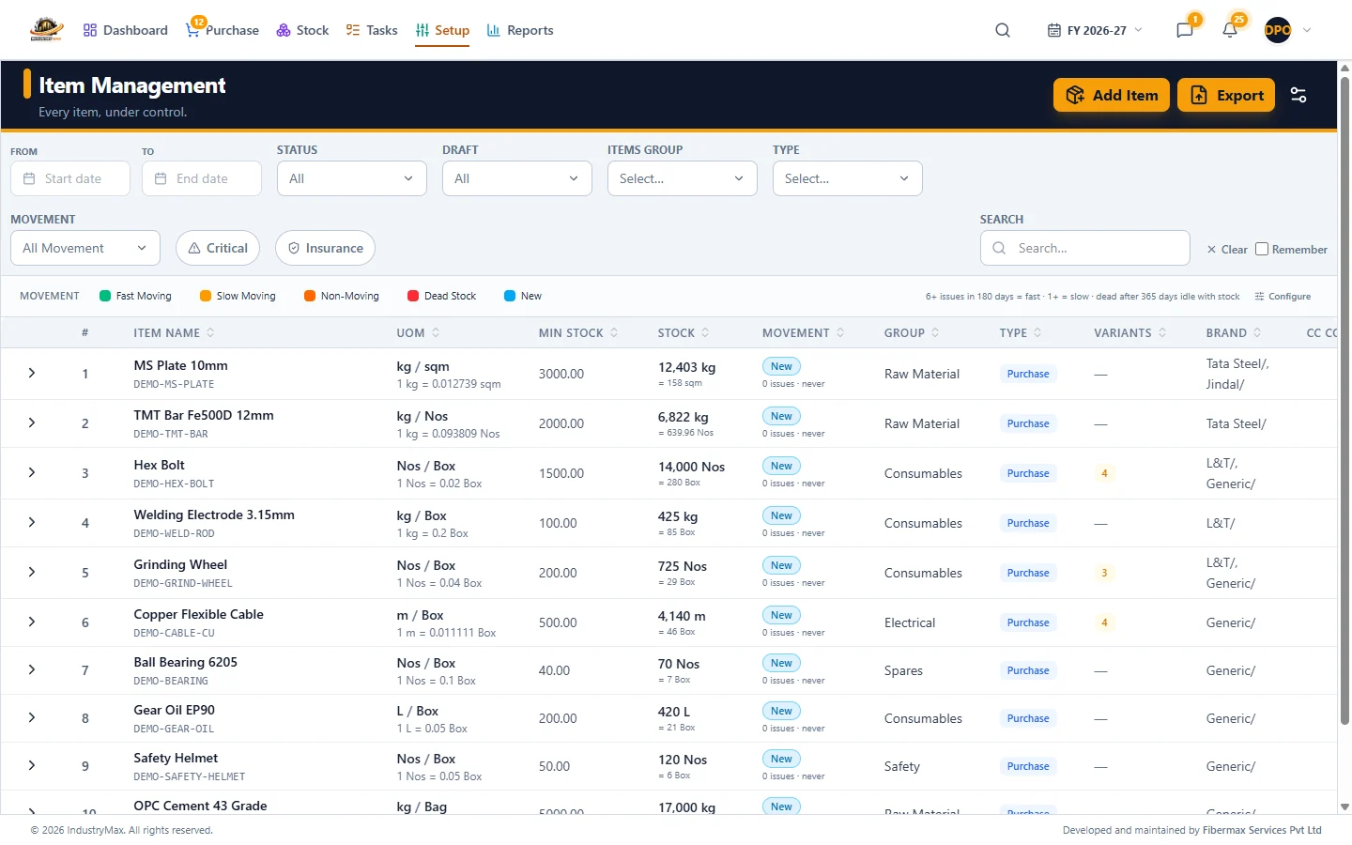Sort by Stock column arrows
Image resolution: width=1352 pixels, height=845 pixels.
[705, 332]
